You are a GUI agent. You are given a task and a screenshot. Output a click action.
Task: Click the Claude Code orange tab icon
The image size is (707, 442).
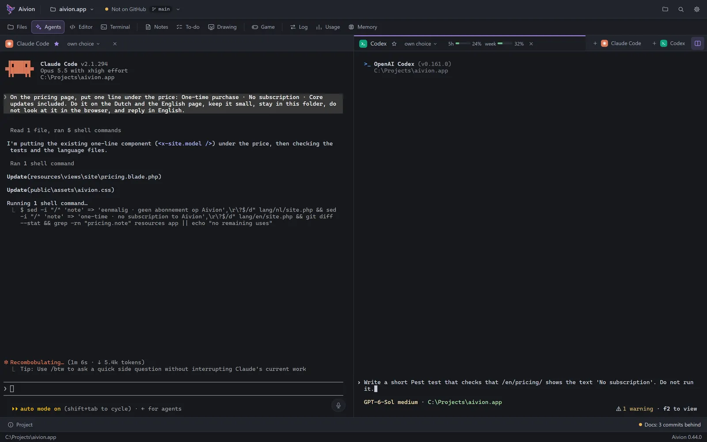coord(9,44)
